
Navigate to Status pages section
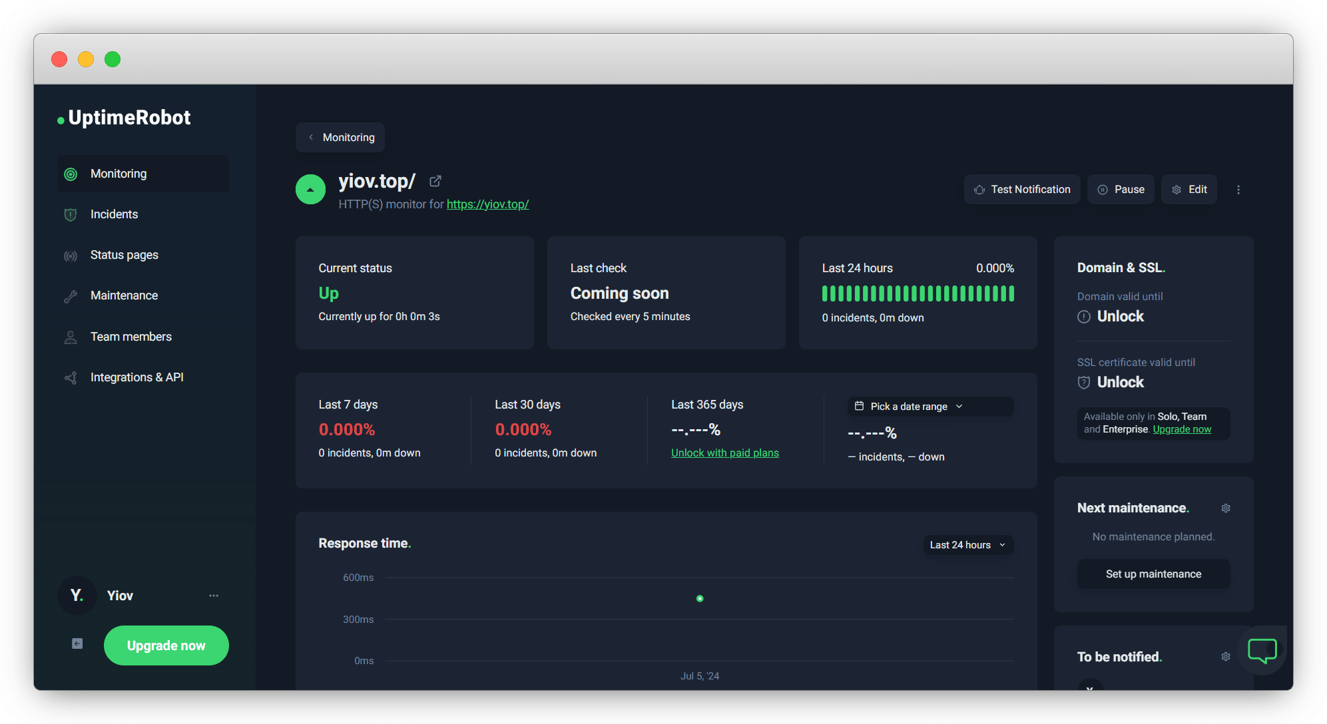coord(124,255)
